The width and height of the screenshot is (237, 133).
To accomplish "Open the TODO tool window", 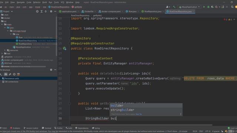I will (4, 128).
